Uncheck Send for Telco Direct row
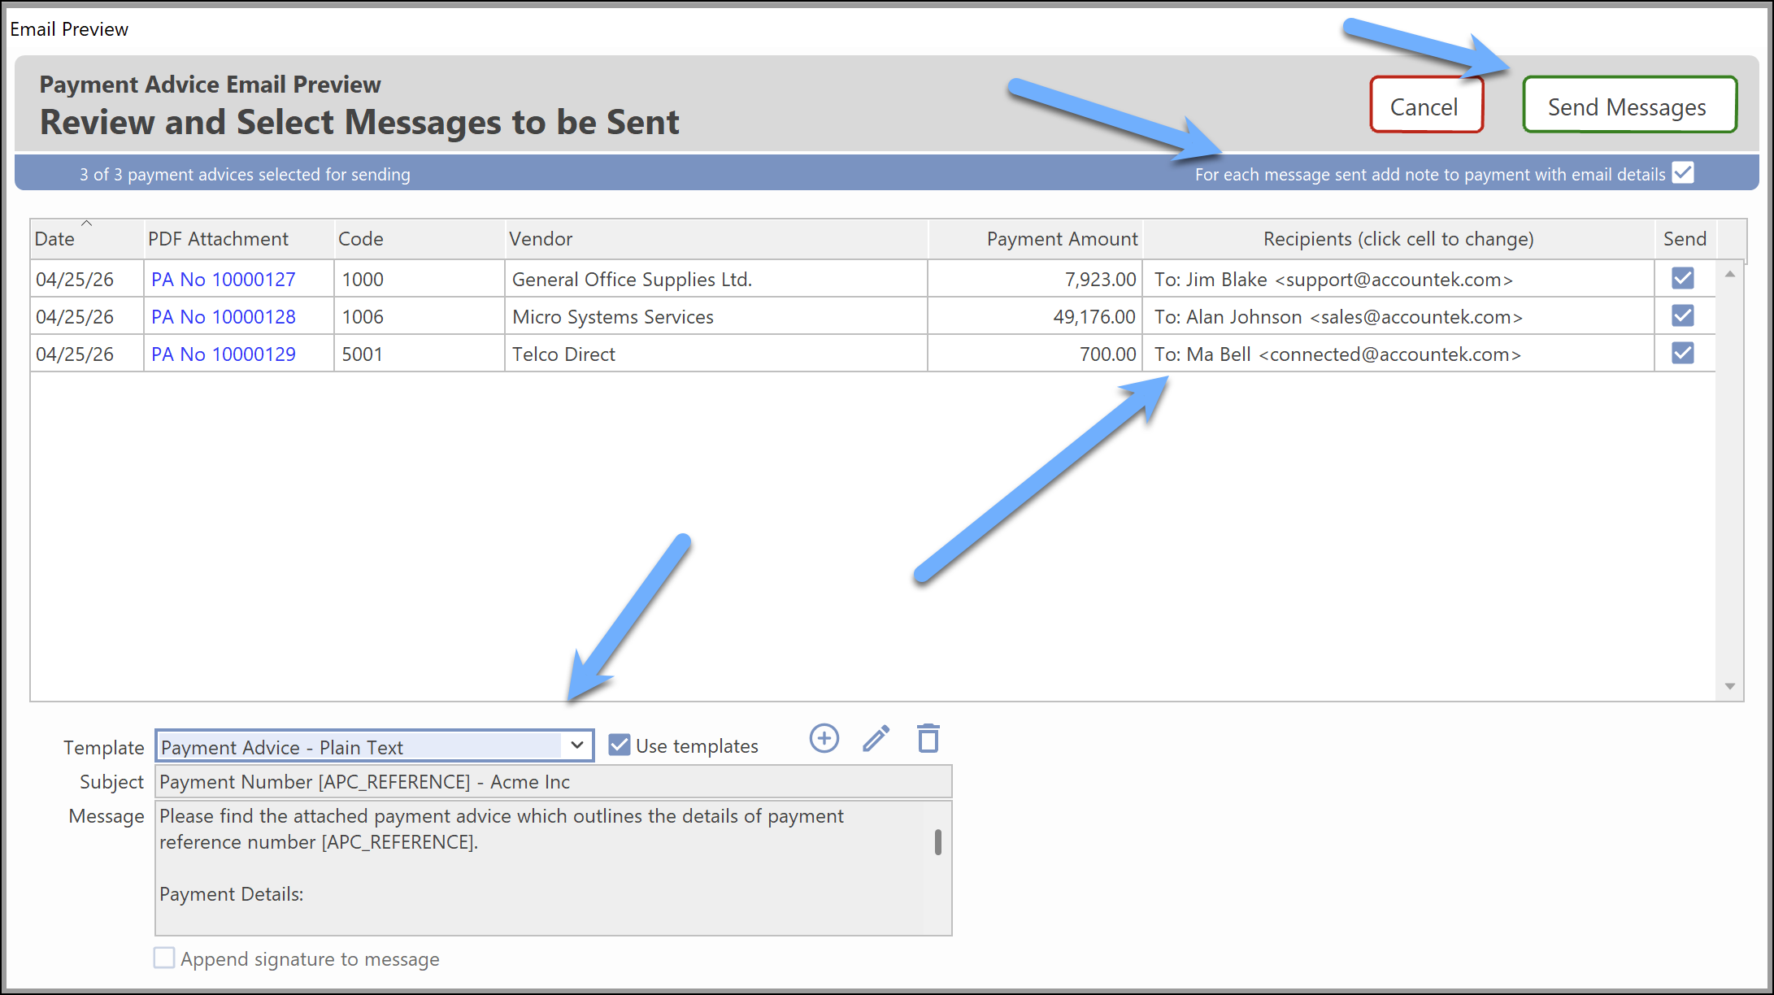Screen dimensions: 1774x995 pos(1682,354)
